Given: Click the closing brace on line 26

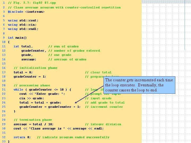Looking at the screenshot, I should tap(15, 111).
